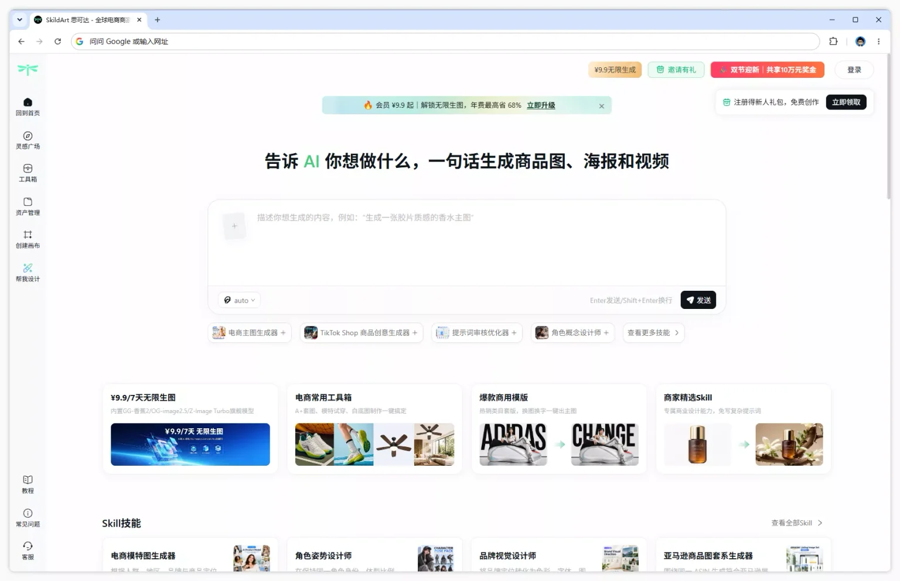Open the 商家精选Skill card

[x=743, y=429]
